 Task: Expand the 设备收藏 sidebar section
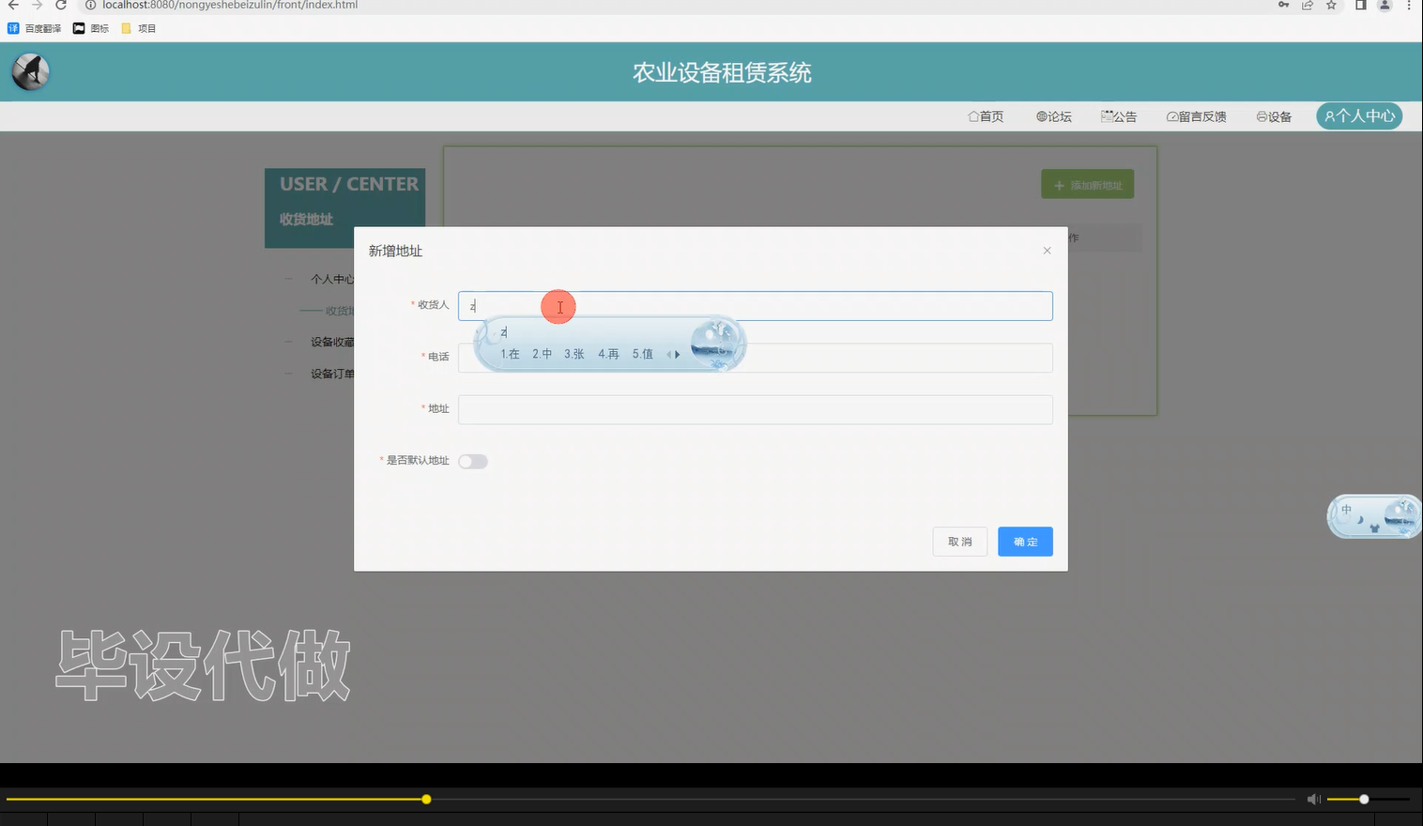coord(331,342)
